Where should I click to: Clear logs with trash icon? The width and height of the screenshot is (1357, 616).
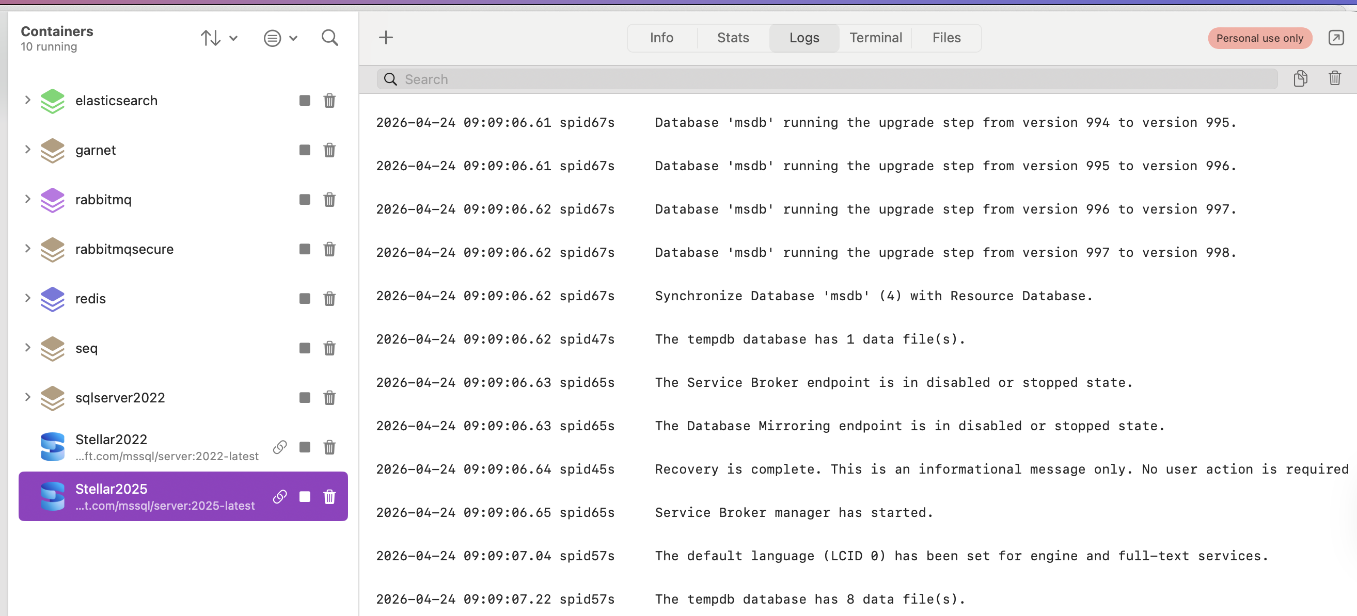(1334, 78)
